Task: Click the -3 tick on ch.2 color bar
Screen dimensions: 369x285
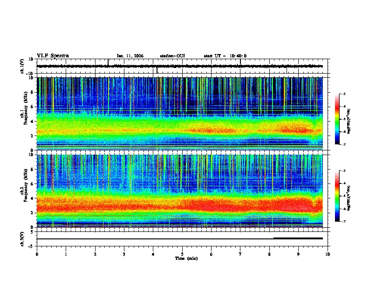Action: [x=344, y=171]
